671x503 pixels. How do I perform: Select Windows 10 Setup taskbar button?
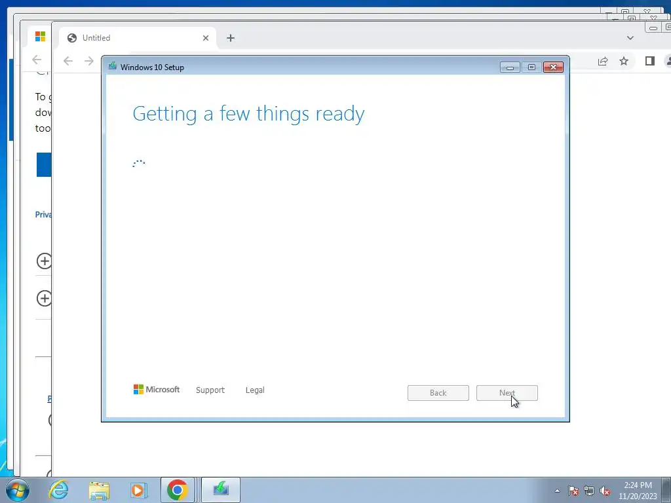[221, 490]
